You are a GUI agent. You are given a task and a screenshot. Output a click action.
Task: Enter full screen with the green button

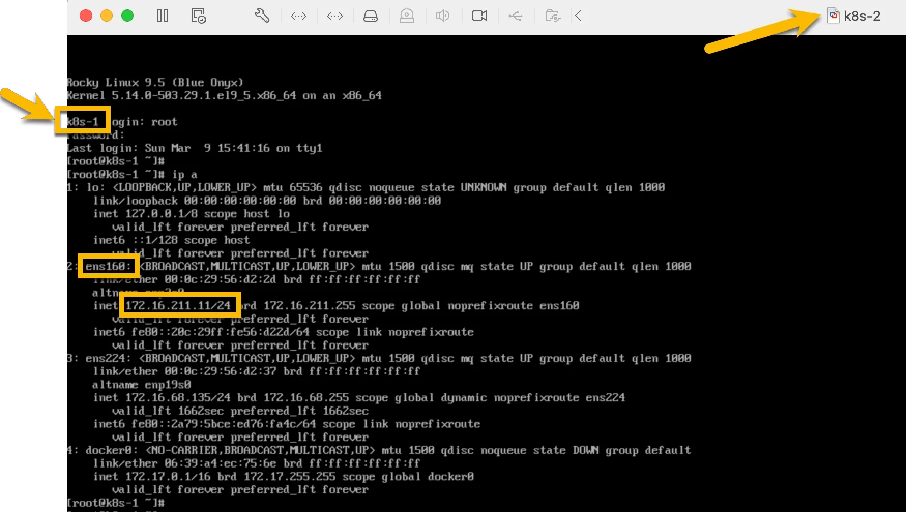127,16
